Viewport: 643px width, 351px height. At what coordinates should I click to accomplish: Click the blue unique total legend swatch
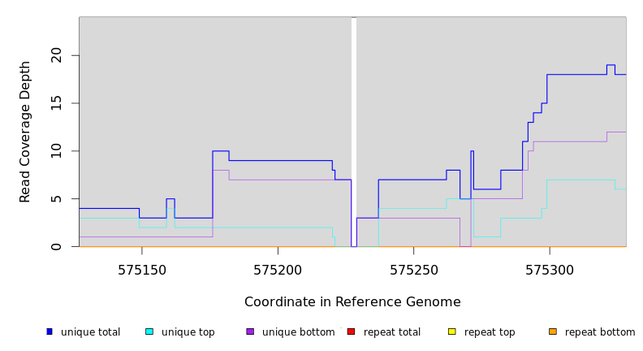click(50, 331)
